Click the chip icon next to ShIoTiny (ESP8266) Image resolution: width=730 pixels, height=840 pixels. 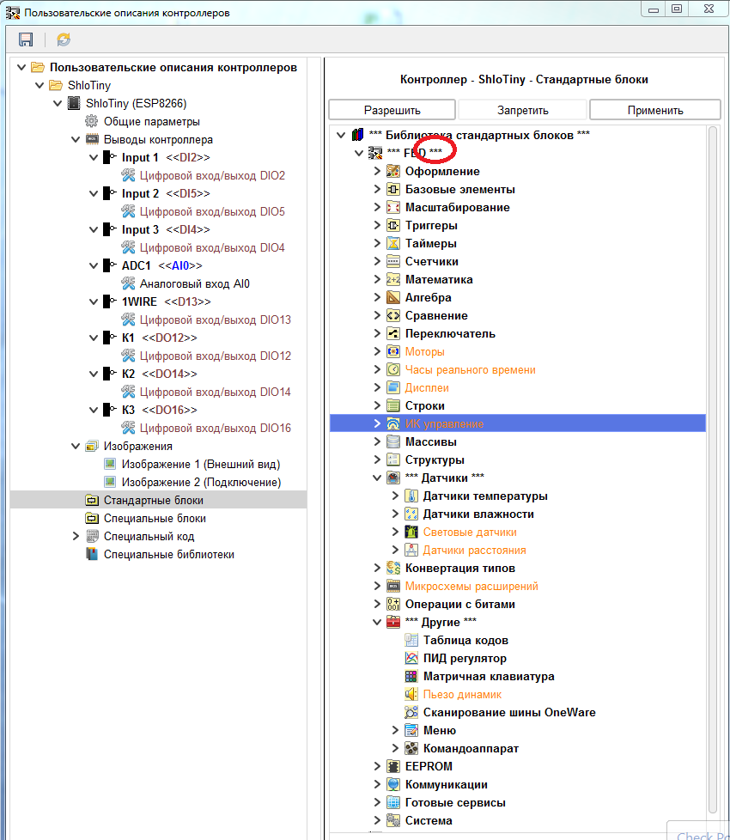coord(74,103)
